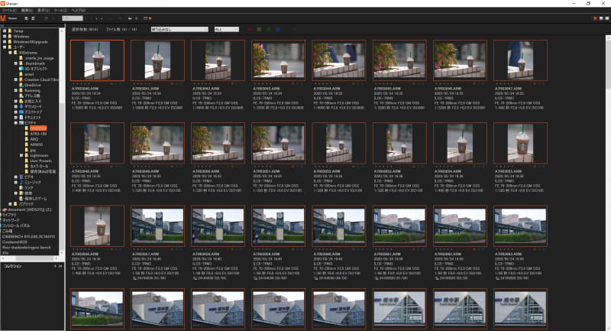
Task: Select the 3D オブジェクト folder
Action: [36, 69]
